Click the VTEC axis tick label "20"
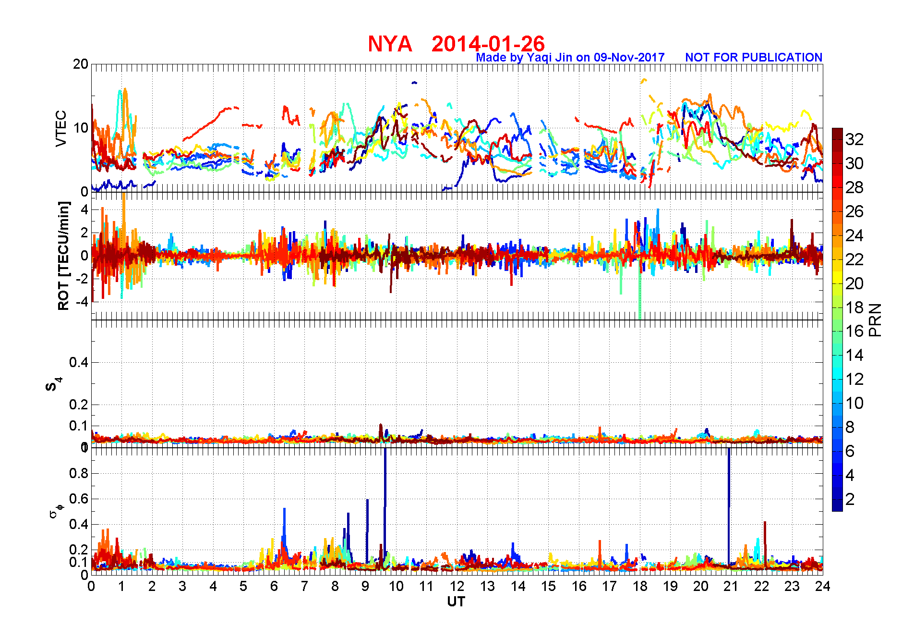 click(x=81, y=64)
